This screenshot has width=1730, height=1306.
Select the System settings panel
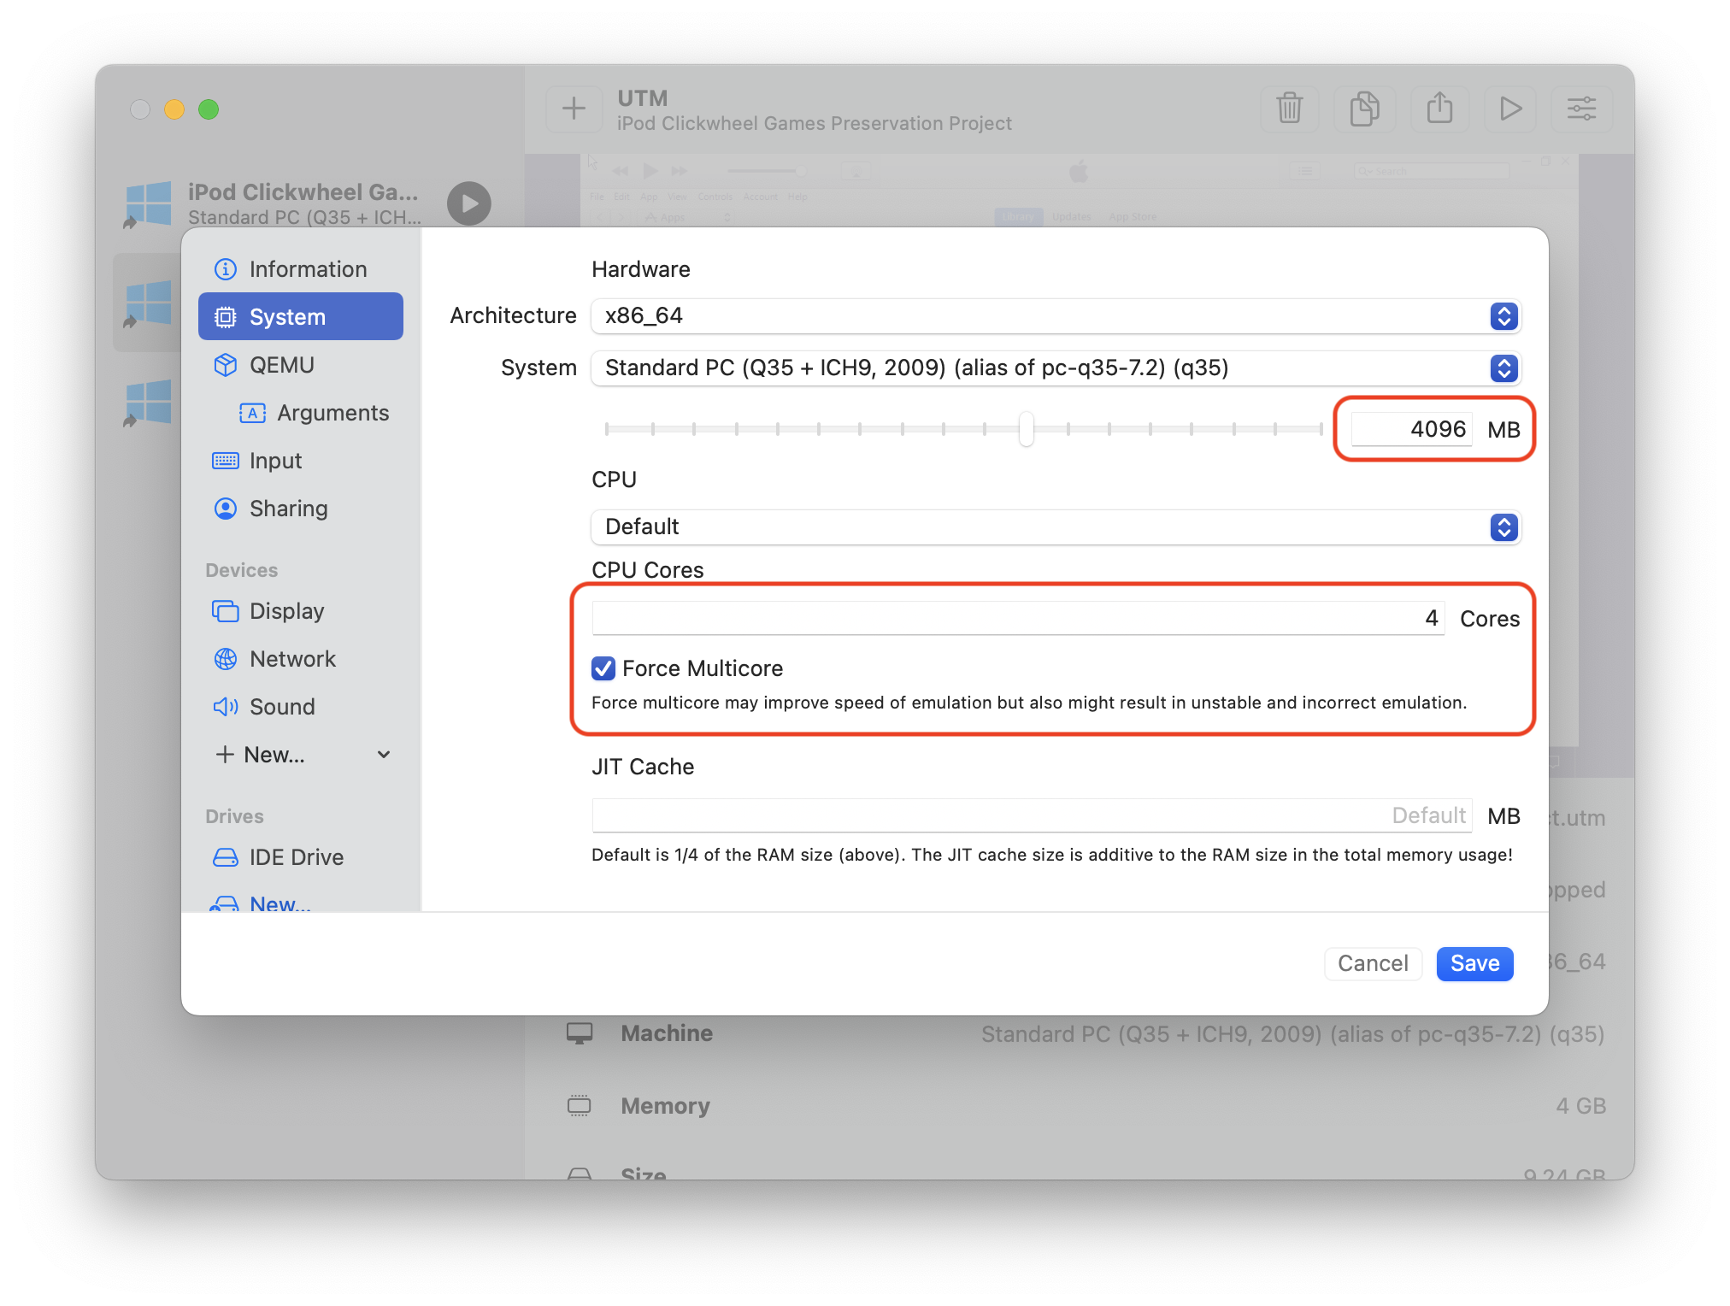[x=290, y=315]
